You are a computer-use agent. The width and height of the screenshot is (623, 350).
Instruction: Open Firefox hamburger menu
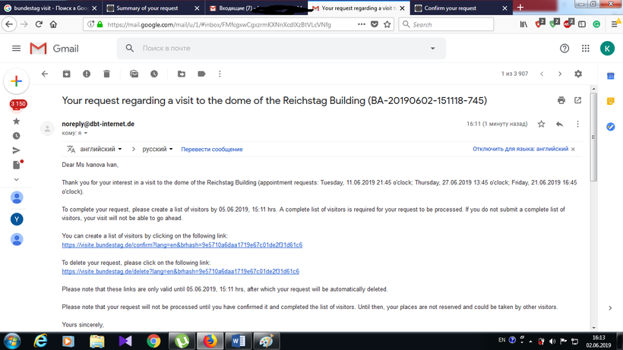click(615, 24)
